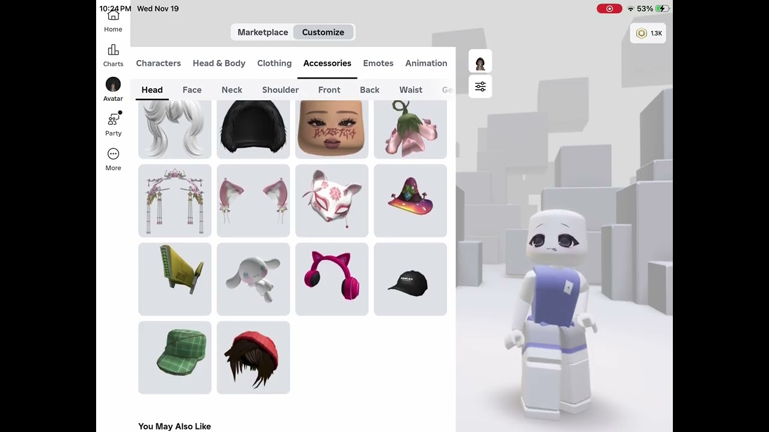The image size is (769, 432).
Task: Tap the clock in status bar
Action: point(115,8)
